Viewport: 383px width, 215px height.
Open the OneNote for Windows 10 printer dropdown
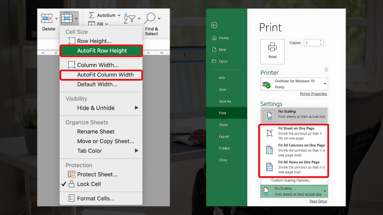pos(294,84)
